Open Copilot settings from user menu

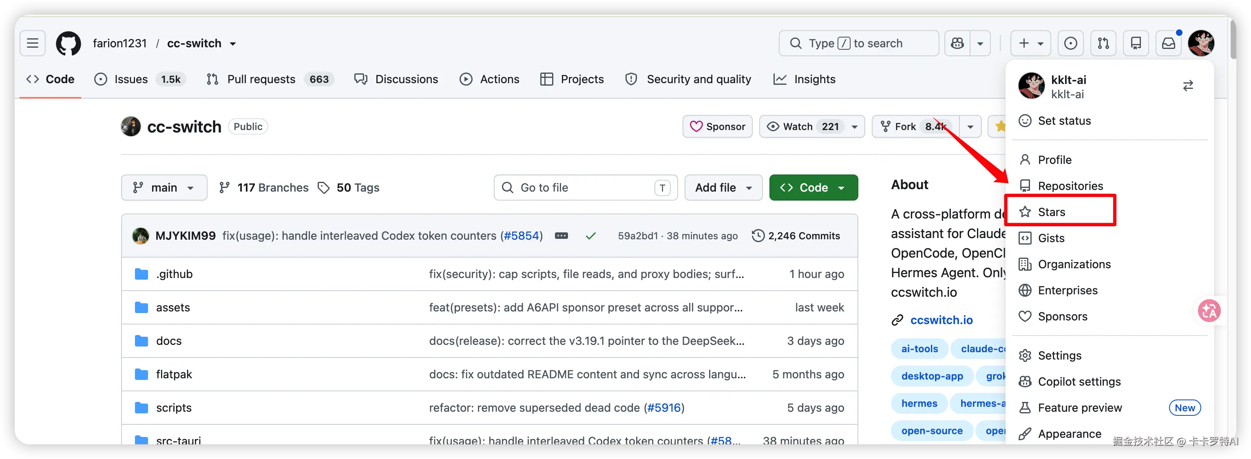tap(1109, 382)
